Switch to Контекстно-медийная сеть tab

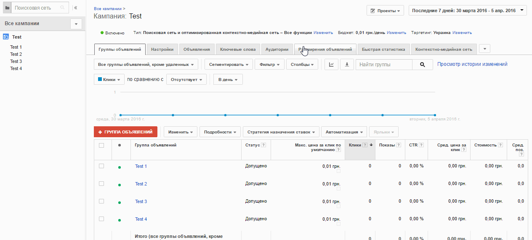(444, 50)
